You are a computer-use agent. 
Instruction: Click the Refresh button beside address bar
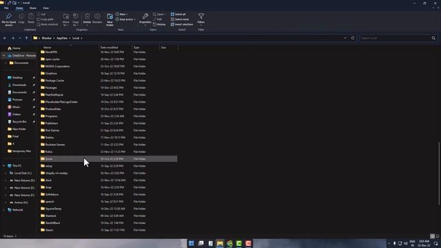[x=353, y=38]
